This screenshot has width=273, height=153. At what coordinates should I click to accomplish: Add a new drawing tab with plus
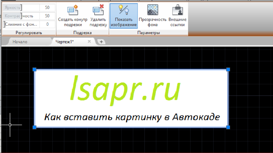click(x=101, y=42)
